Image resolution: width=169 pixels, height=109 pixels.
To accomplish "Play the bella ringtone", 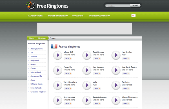I will click(x=87, y=85).
